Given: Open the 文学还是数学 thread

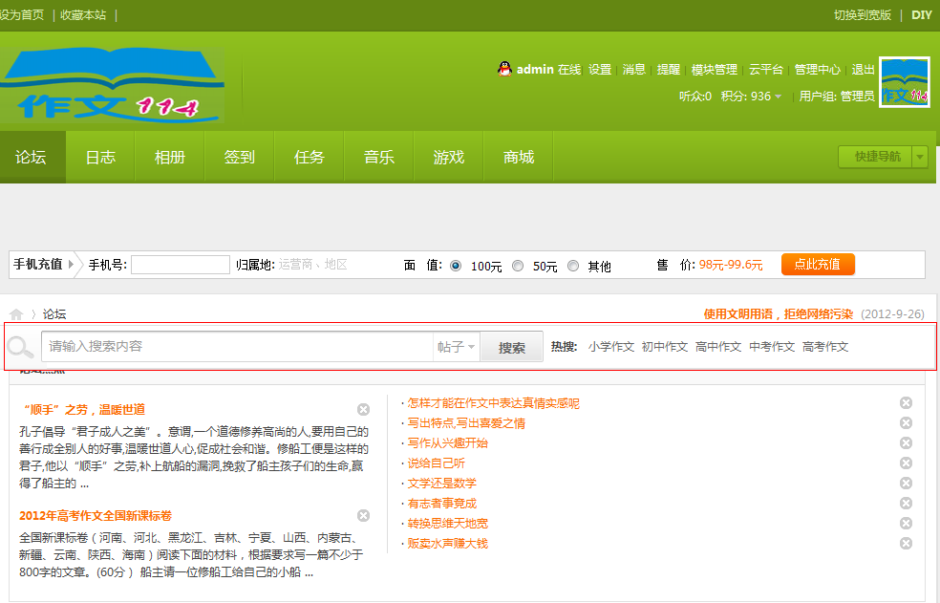Looking at the screenshot, I should point(442,484).
